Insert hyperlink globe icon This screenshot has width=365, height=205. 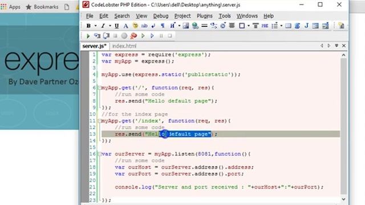(195, 26)
